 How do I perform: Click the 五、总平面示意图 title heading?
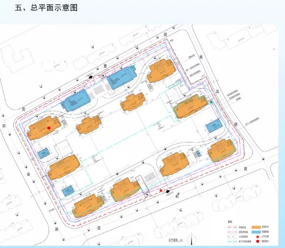[x=46, y=8]
